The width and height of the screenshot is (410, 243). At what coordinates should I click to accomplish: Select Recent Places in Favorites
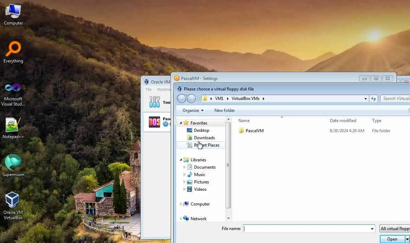pos(206,145)
